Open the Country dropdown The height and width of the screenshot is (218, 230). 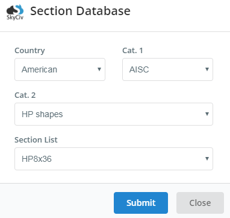tap(60, 69)
